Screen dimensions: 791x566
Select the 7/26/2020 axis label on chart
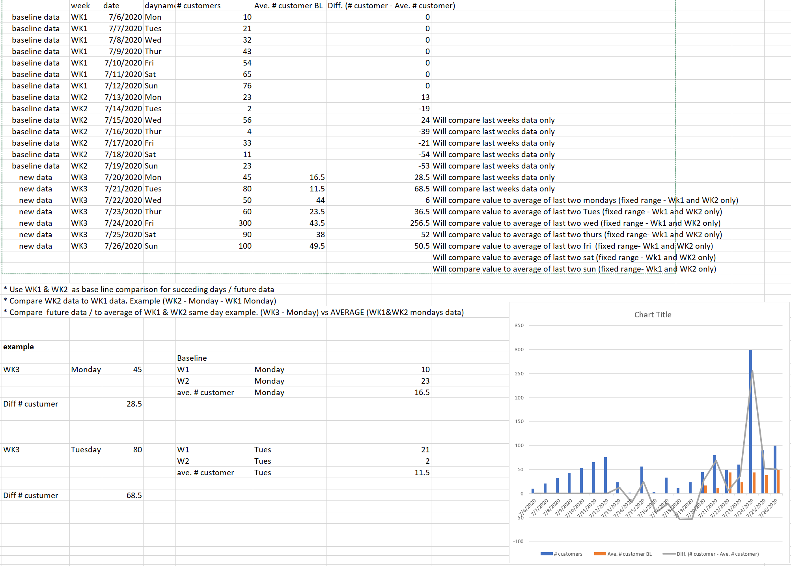click(x=768, y=509)
